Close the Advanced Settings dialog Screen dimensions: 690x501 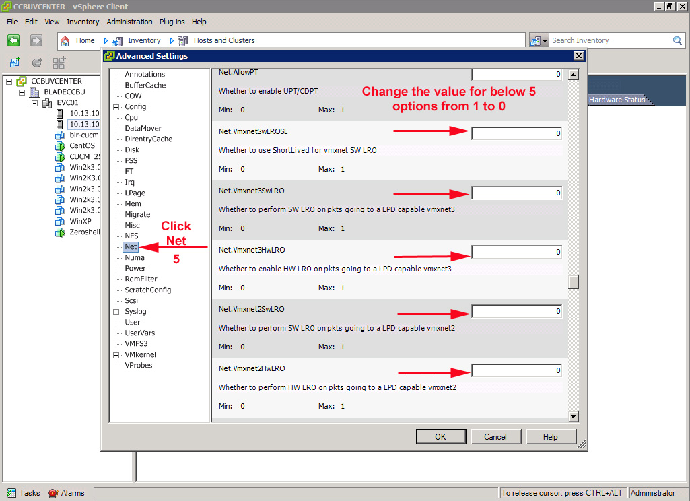[x=579, y=56]
